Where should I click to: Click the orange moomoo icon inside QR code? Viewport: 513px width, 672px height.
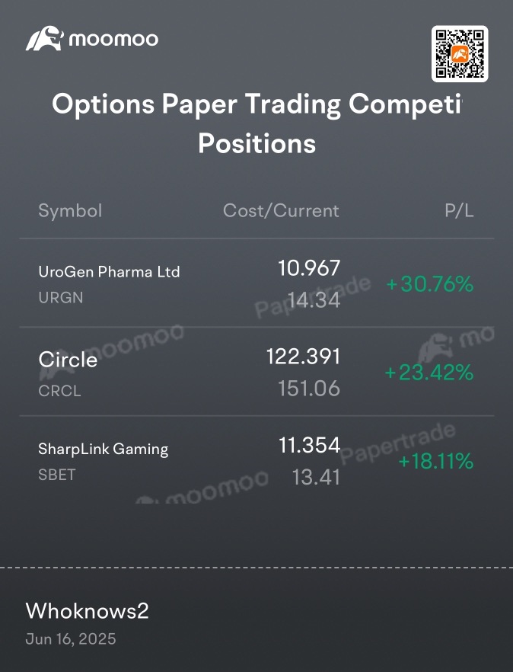pyautogui.click(x=460, y=54)
